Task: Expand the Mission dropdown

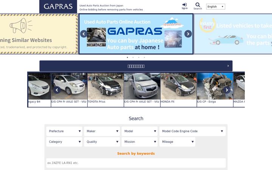Action: coord(140,142)
